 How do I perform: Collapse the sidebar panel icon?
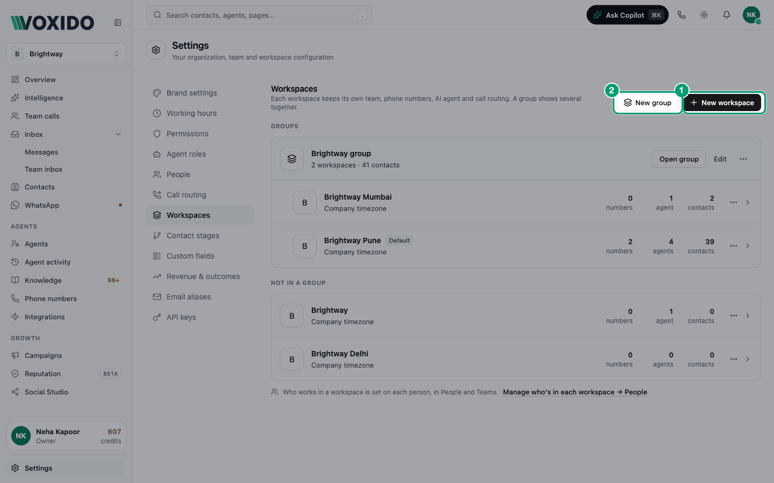pos(118,23)
